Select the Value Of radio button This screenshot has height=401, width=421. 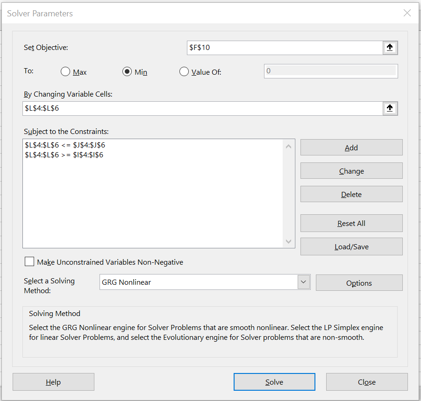(x=184, y=71)
